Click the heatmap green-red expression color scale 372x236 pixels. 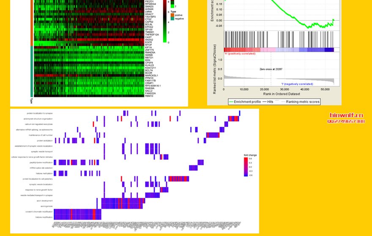pos(164,22)
